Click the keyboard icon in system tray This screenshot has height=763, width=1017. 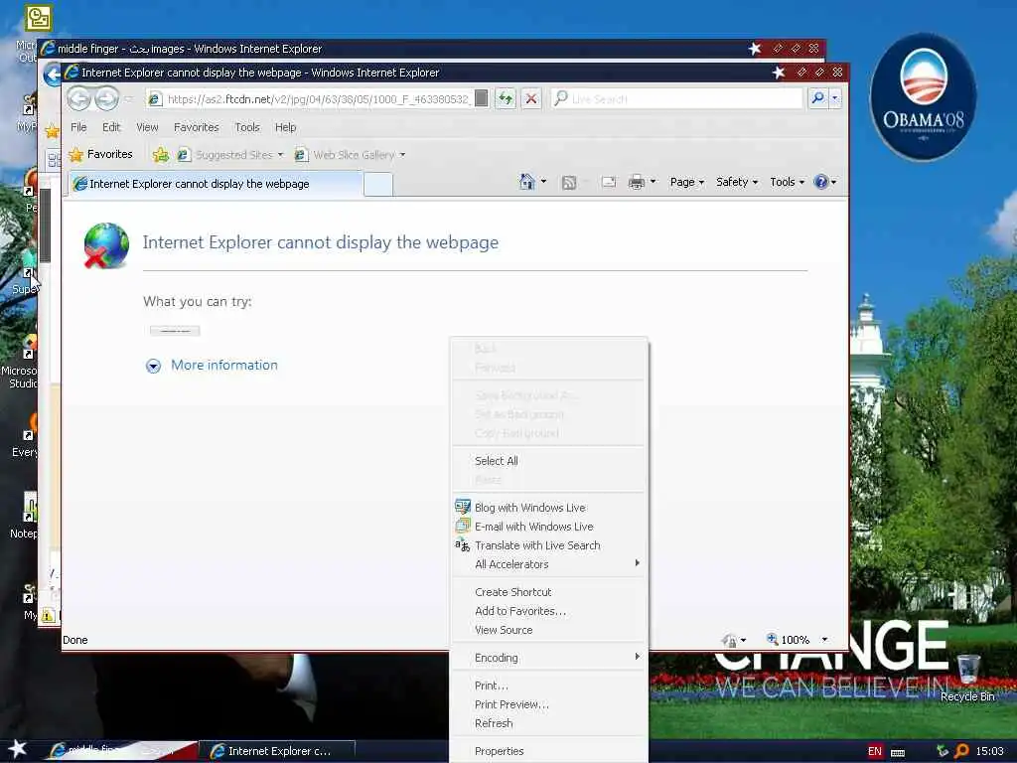pyautogui.click(x=898, y=752)
